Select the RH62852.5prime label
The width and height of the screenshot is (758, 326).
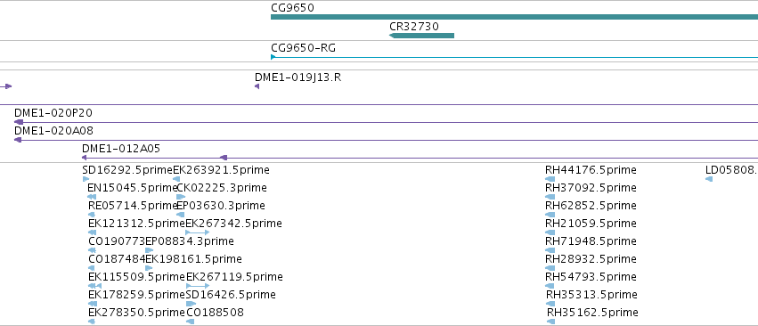tap(591, 206)
